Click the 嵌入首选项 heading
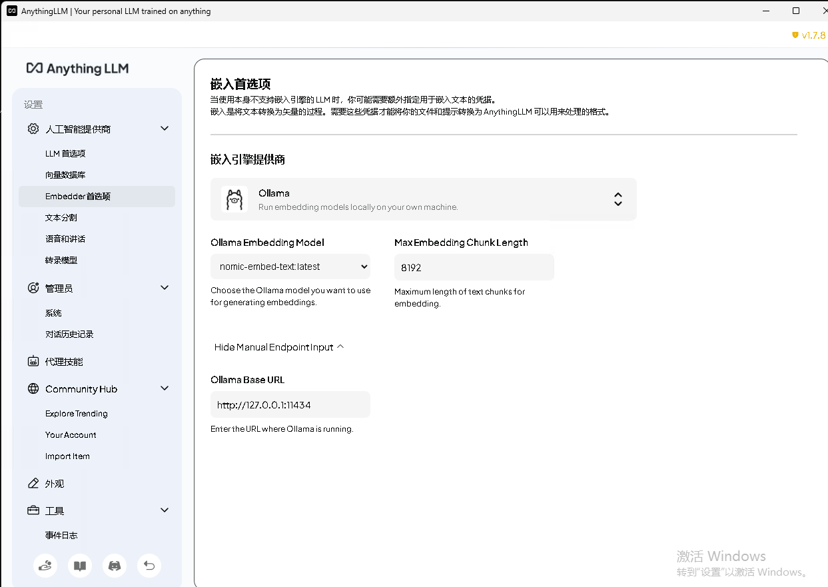 point(240,84)
